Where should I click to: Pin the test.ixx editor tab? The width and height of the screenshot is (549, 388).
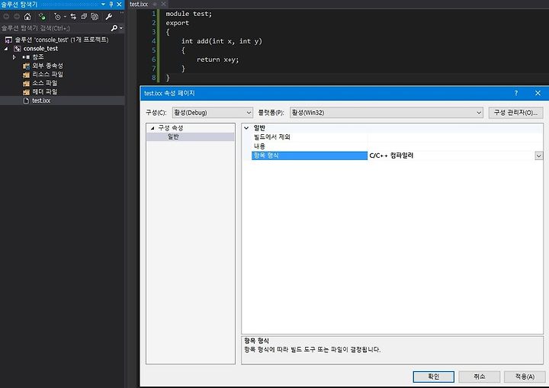pos(155,5)
